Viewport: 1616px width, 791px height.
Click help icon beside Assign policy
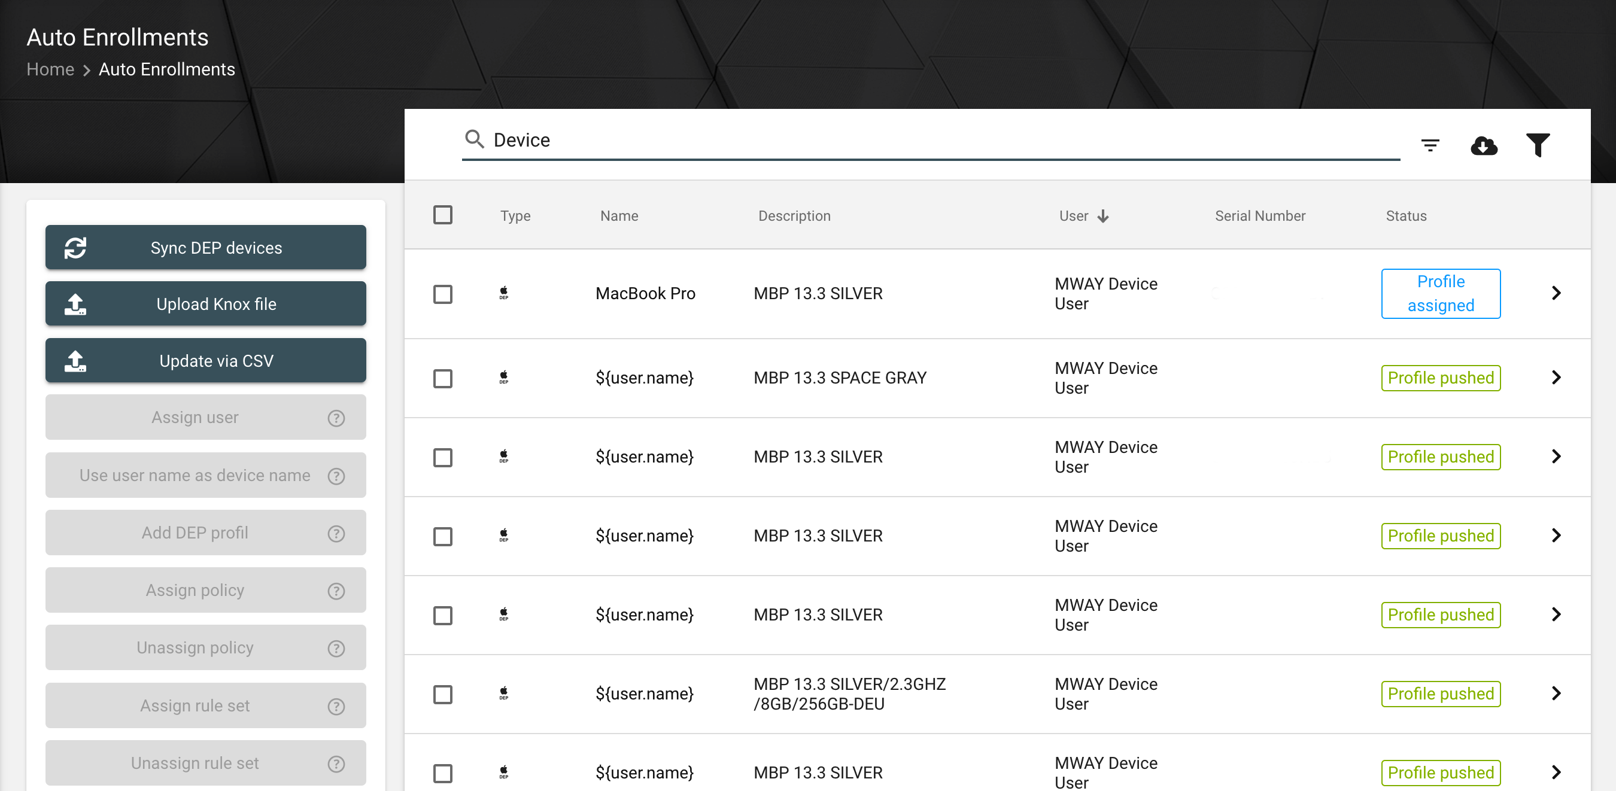click(x=336, y=591)
